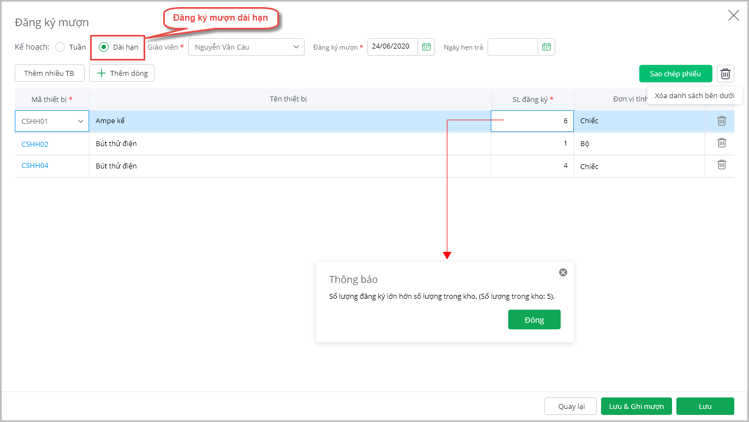This screenshot has height=422, width=749.
Task: Click Đóng to close the notification
Action: (x=534, y=319)
